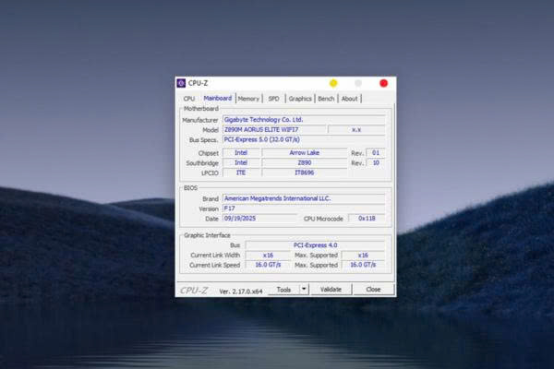The height and width of the screenshot is (369, 554).
Task: Switch to the SPD tab
Action: point(274,99)
